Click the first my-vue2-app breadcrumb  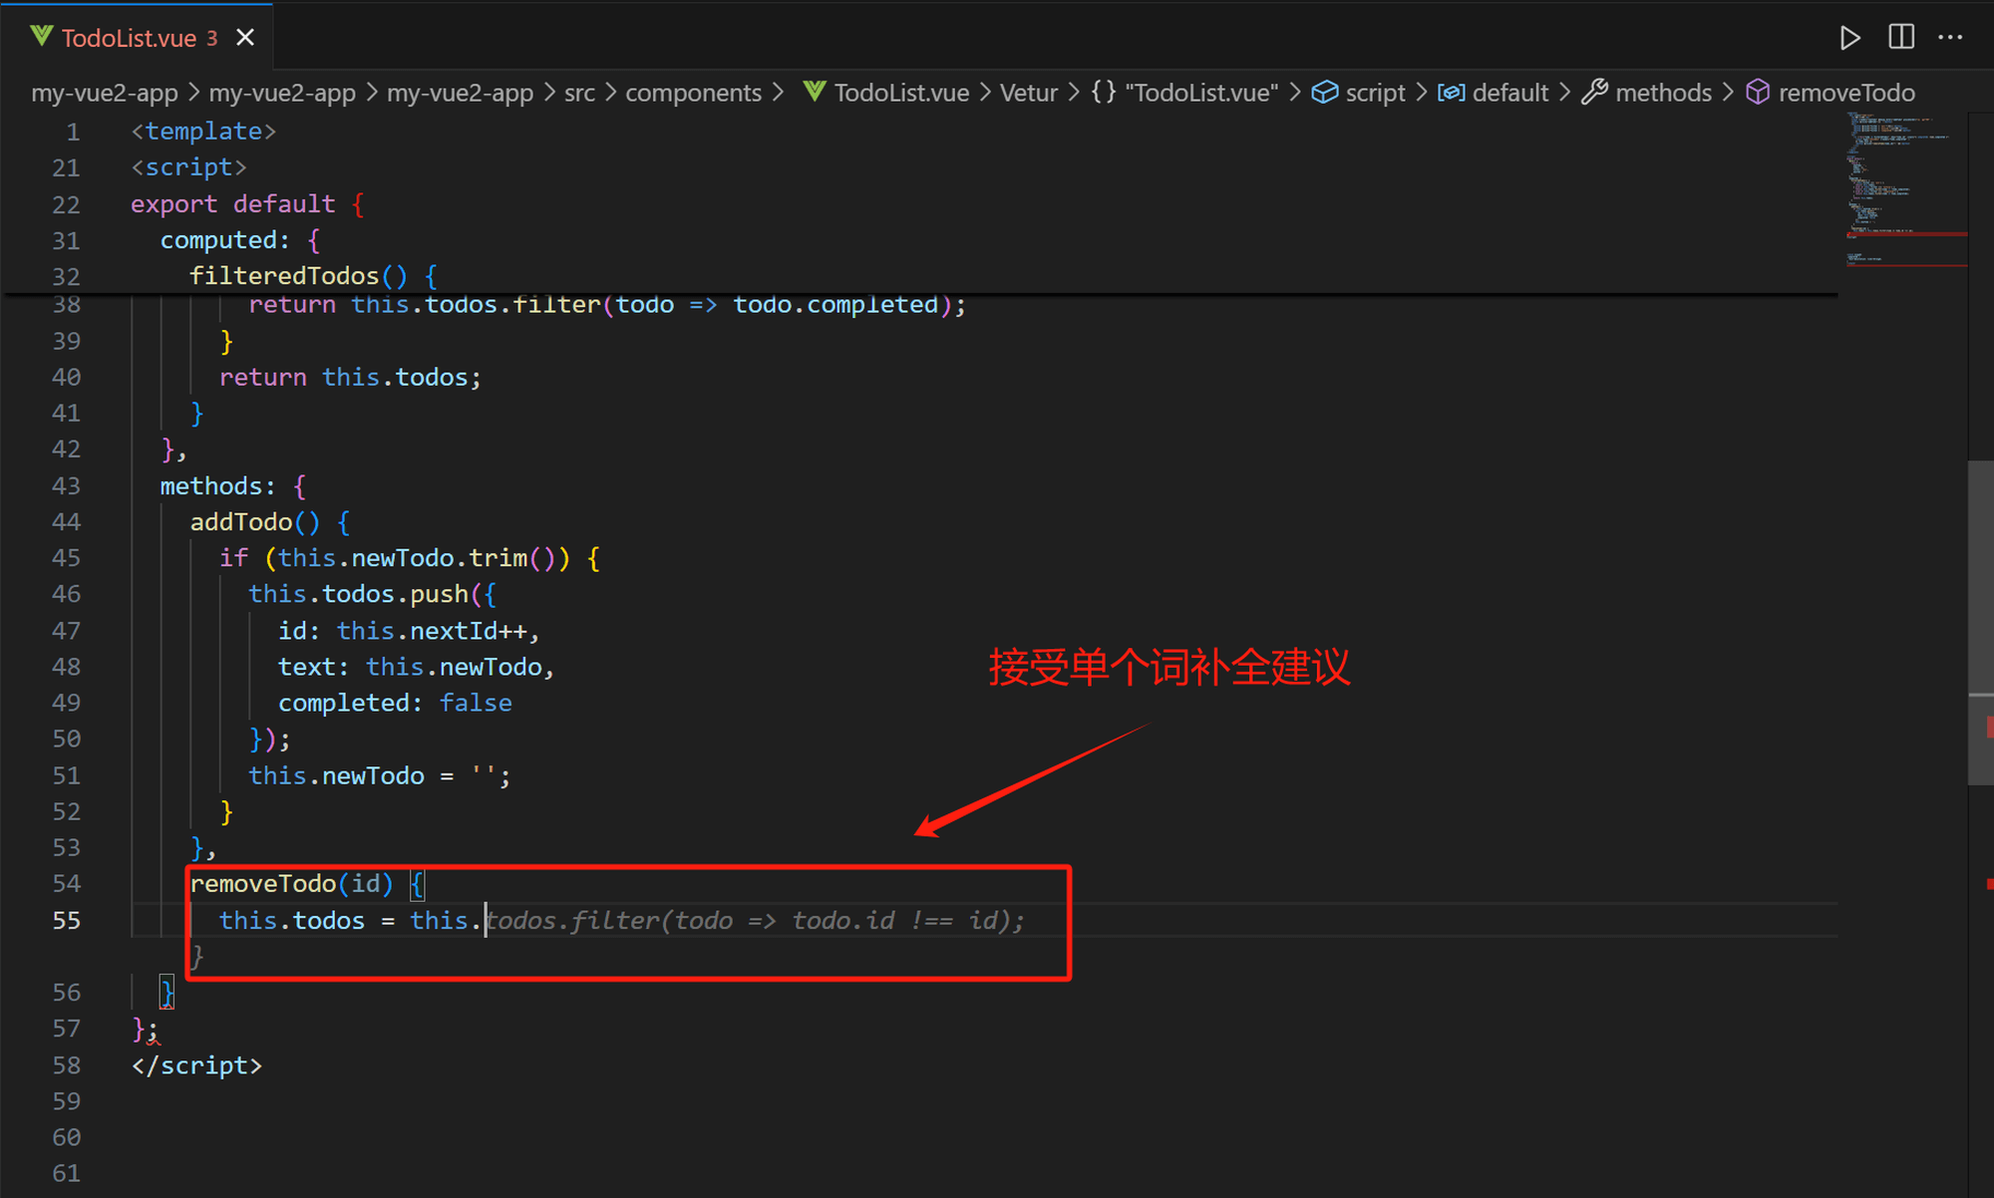pyautogui.click(x=105, y=93)
